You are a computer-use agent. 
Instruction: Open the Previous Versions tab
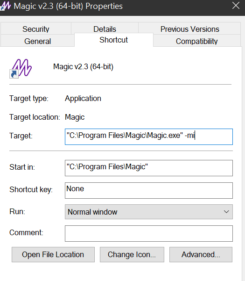(x=189, y=29)
